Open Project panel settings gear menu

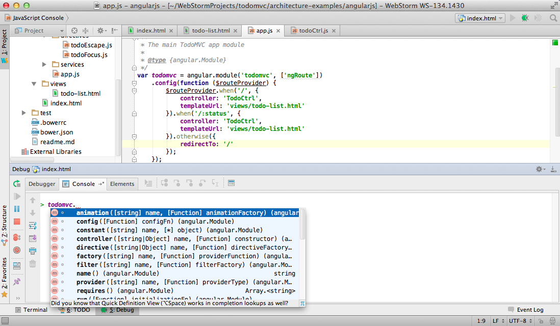point(101,30)
